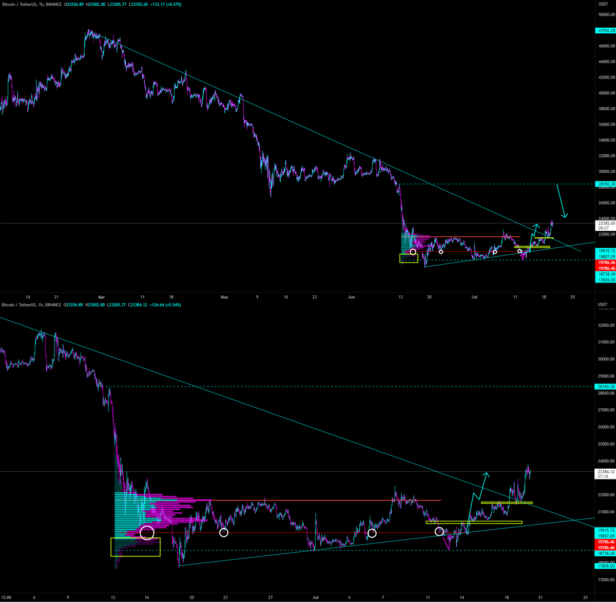The image size is (616, 603).
Task: Select the yellow rectangle drawing in lower chart
Action: [x=136, y=547]
